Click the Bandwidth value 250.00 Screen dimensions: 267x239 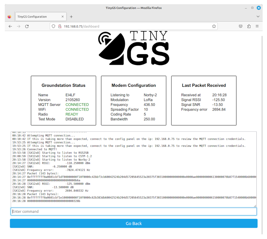coord(149,119)
